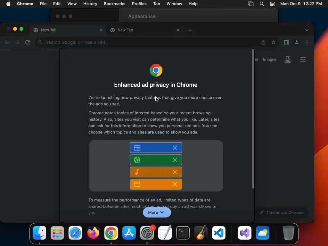Click the More button in the dialog
328x246 pixels.
pos(157,213)
